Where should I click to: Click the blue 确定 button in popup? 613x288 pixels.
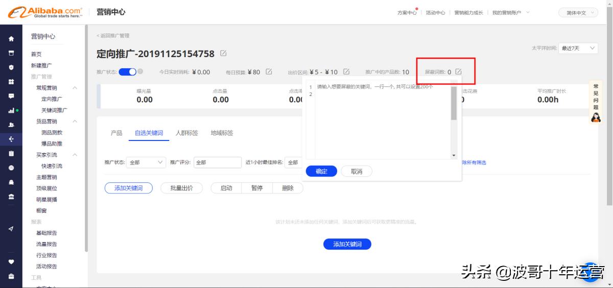pyautogui.click(x=321, y=172)
